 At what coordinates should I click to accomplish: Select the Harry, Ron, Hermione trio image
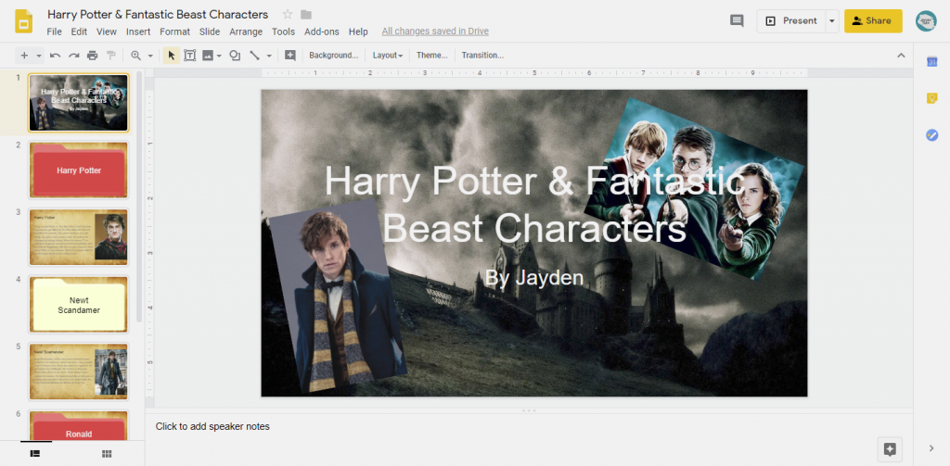(694, 189)
